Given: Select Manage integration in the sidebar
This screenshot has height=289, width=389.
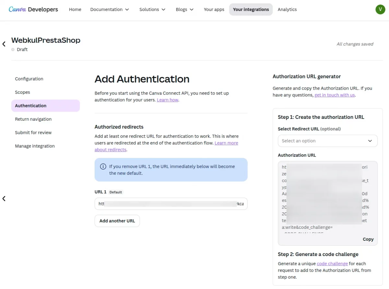Looking at the screenshot, I should [45, 146].
